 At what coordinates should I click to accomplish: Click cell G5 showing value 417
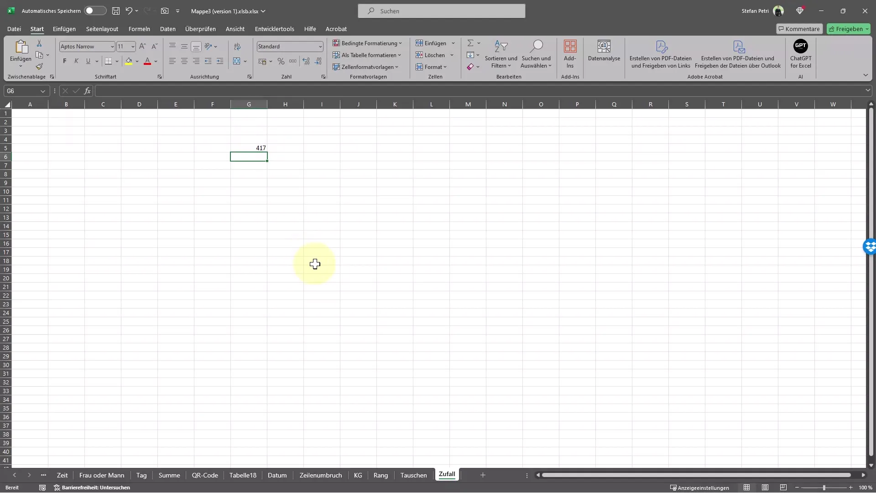click(249, 147)
